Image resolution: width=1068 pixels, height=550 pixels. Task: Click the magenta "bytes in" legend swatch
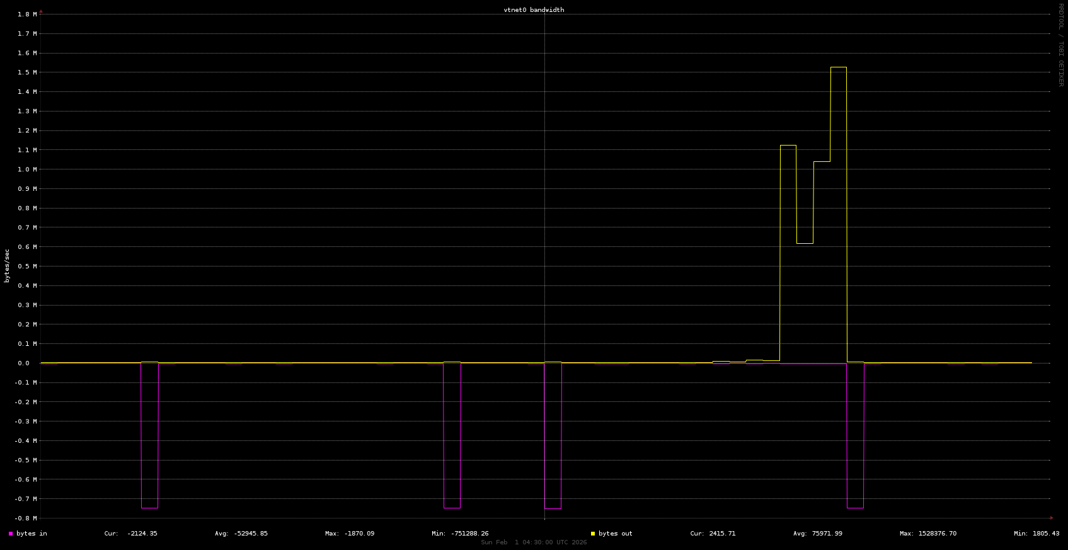pos(11,534)
